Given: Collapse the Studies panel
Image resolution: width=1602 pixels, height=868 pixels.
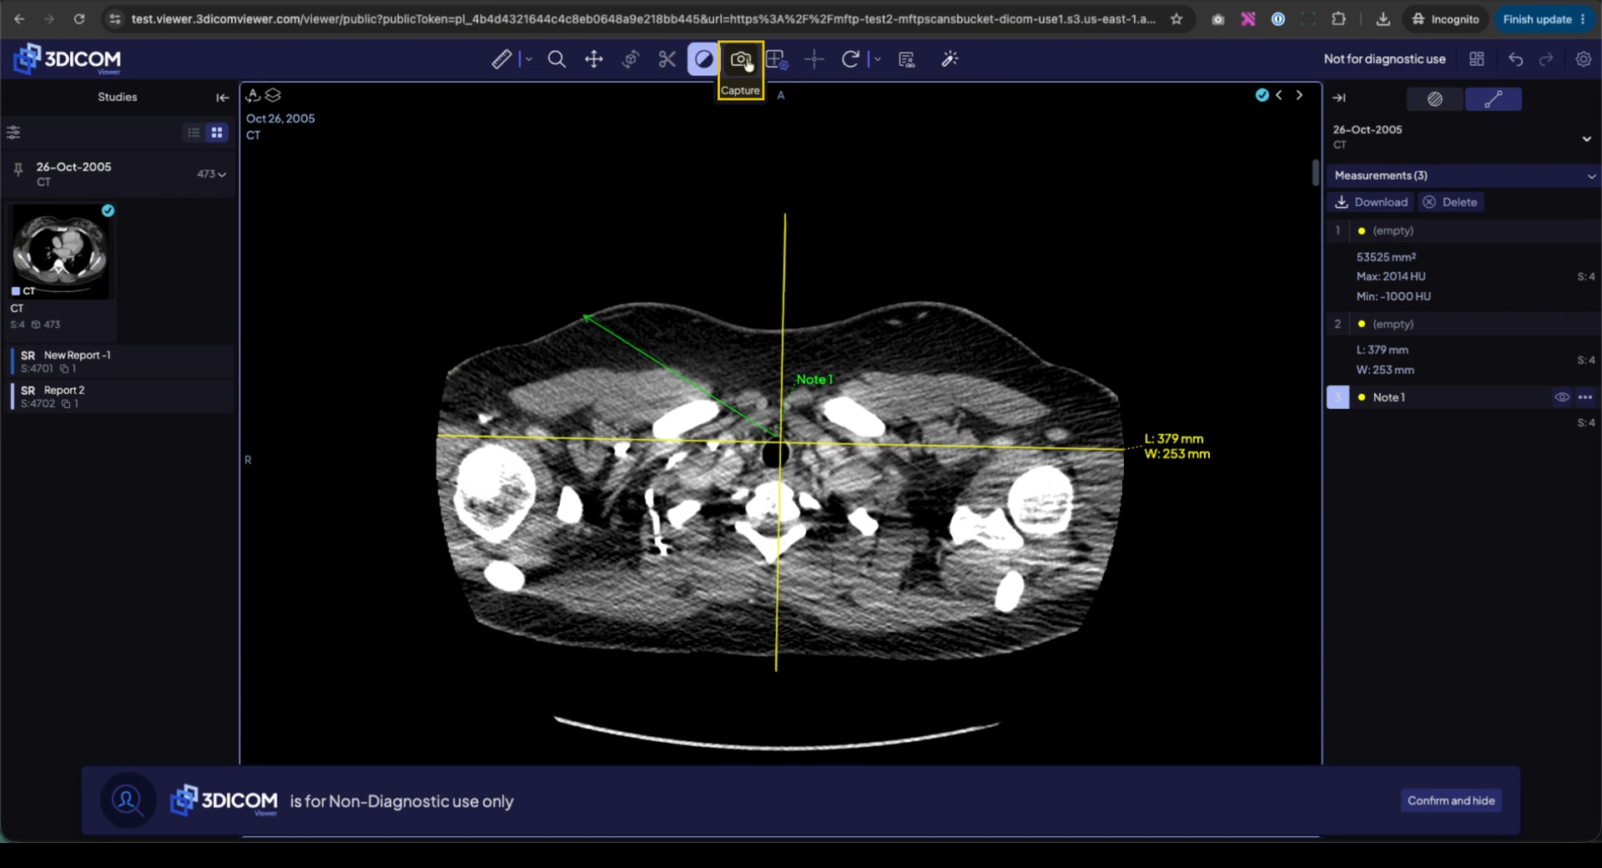Looking at the screenshot, I should [222, 98].
